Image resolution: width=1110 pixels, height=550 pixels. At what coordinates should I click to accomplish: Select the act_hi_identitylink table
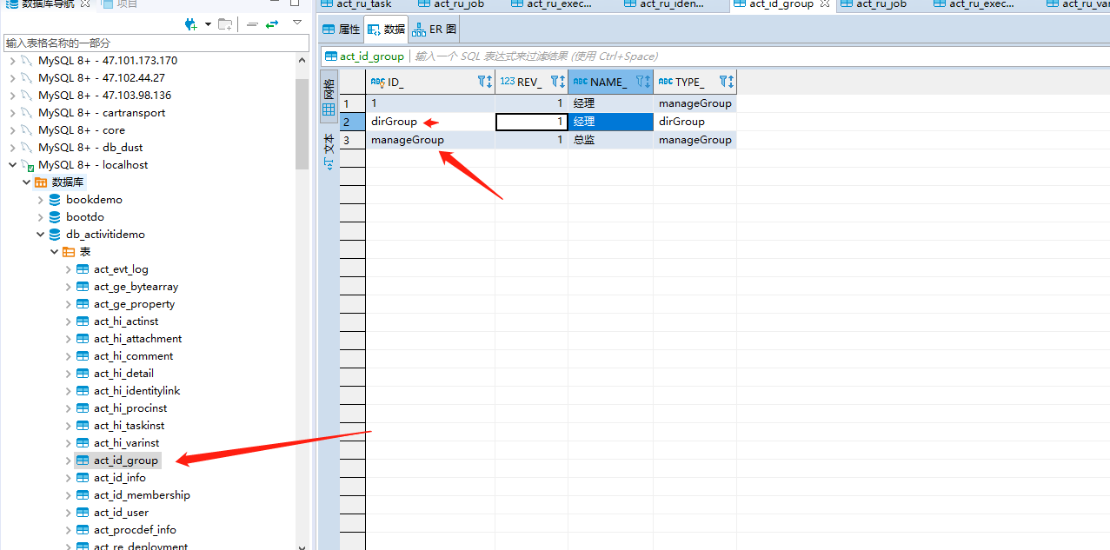tap(136, 391)
